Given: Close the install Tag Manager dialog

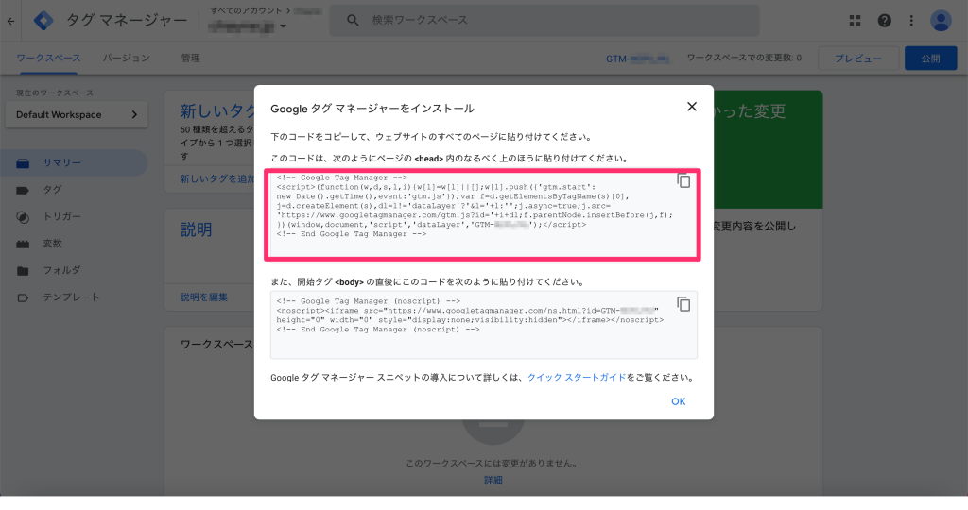Looking at the screenshot, I should [691, 107].
